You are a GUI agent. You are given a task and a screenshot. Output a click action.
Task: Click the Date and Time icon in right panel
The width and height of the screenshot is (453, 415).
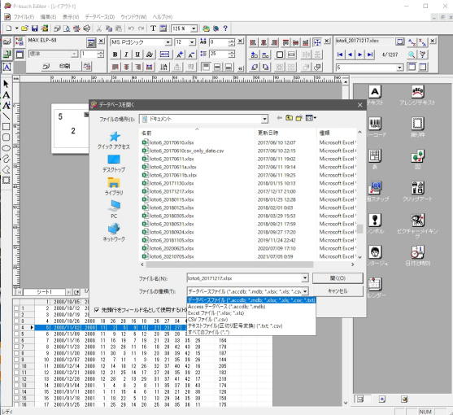(417, 252)
